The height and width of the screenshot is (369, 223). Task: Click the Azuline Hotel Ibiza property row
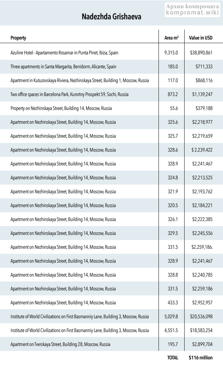click(64, 53)
